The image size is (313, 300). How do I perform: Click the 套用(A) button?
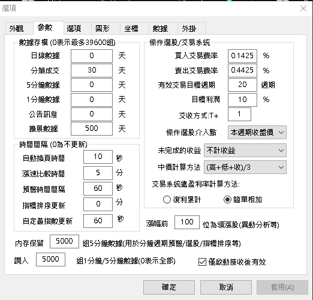282,287
